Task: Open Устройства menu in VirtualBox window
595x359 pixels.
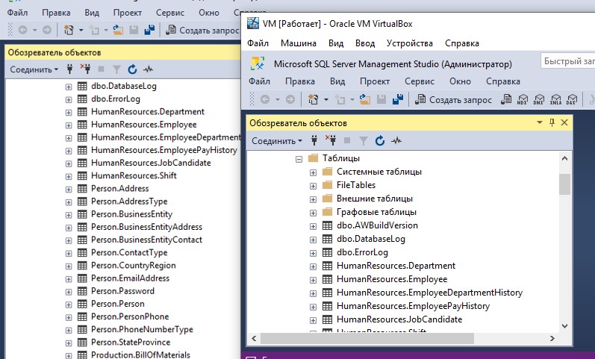Action: click(409, 43)
